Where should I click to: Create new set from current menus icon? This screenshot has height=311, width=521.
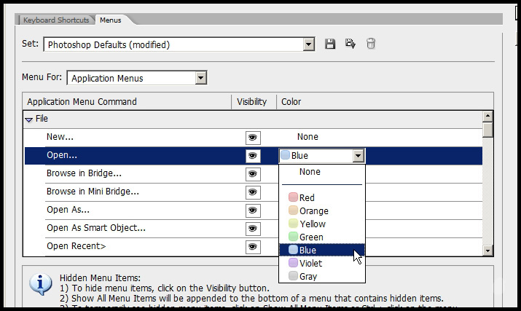pyautogui.click(x=350, y=44)
